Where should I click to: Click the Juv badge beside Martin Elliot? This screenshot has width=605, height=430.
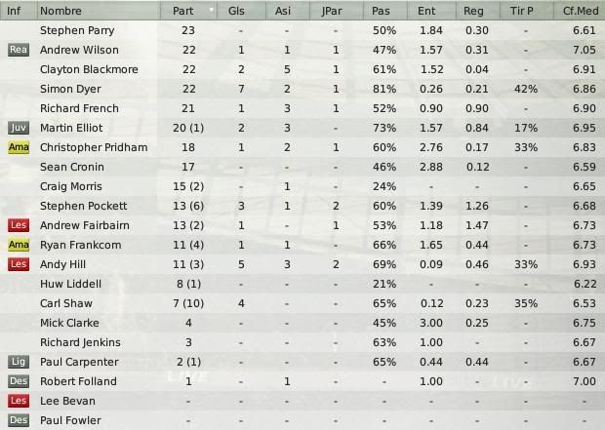tap(19, 128)
